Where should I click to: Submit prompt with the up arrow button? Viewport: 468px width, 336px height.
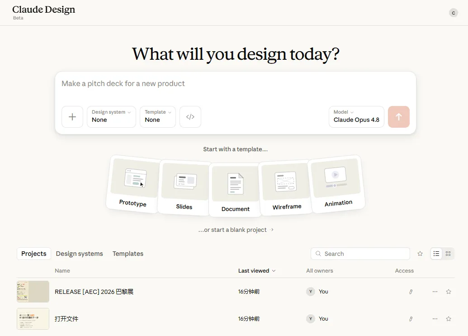(399, 117)
